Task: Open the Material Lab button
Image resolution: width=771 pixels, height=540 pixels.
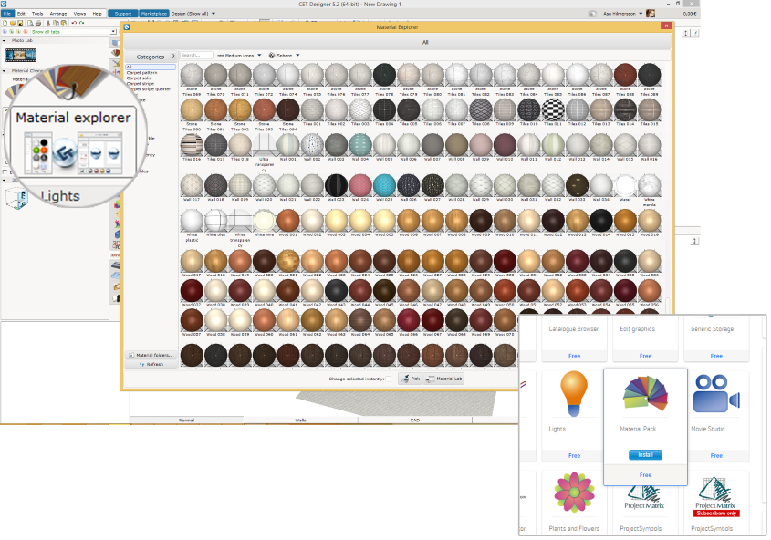Action: coord(444,379)
